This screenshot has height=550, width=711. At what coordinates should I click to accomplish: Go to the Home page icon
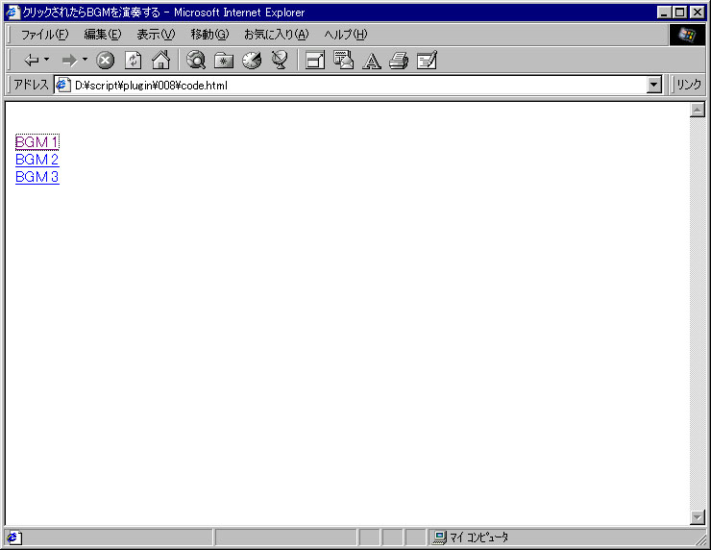(161, 60)
